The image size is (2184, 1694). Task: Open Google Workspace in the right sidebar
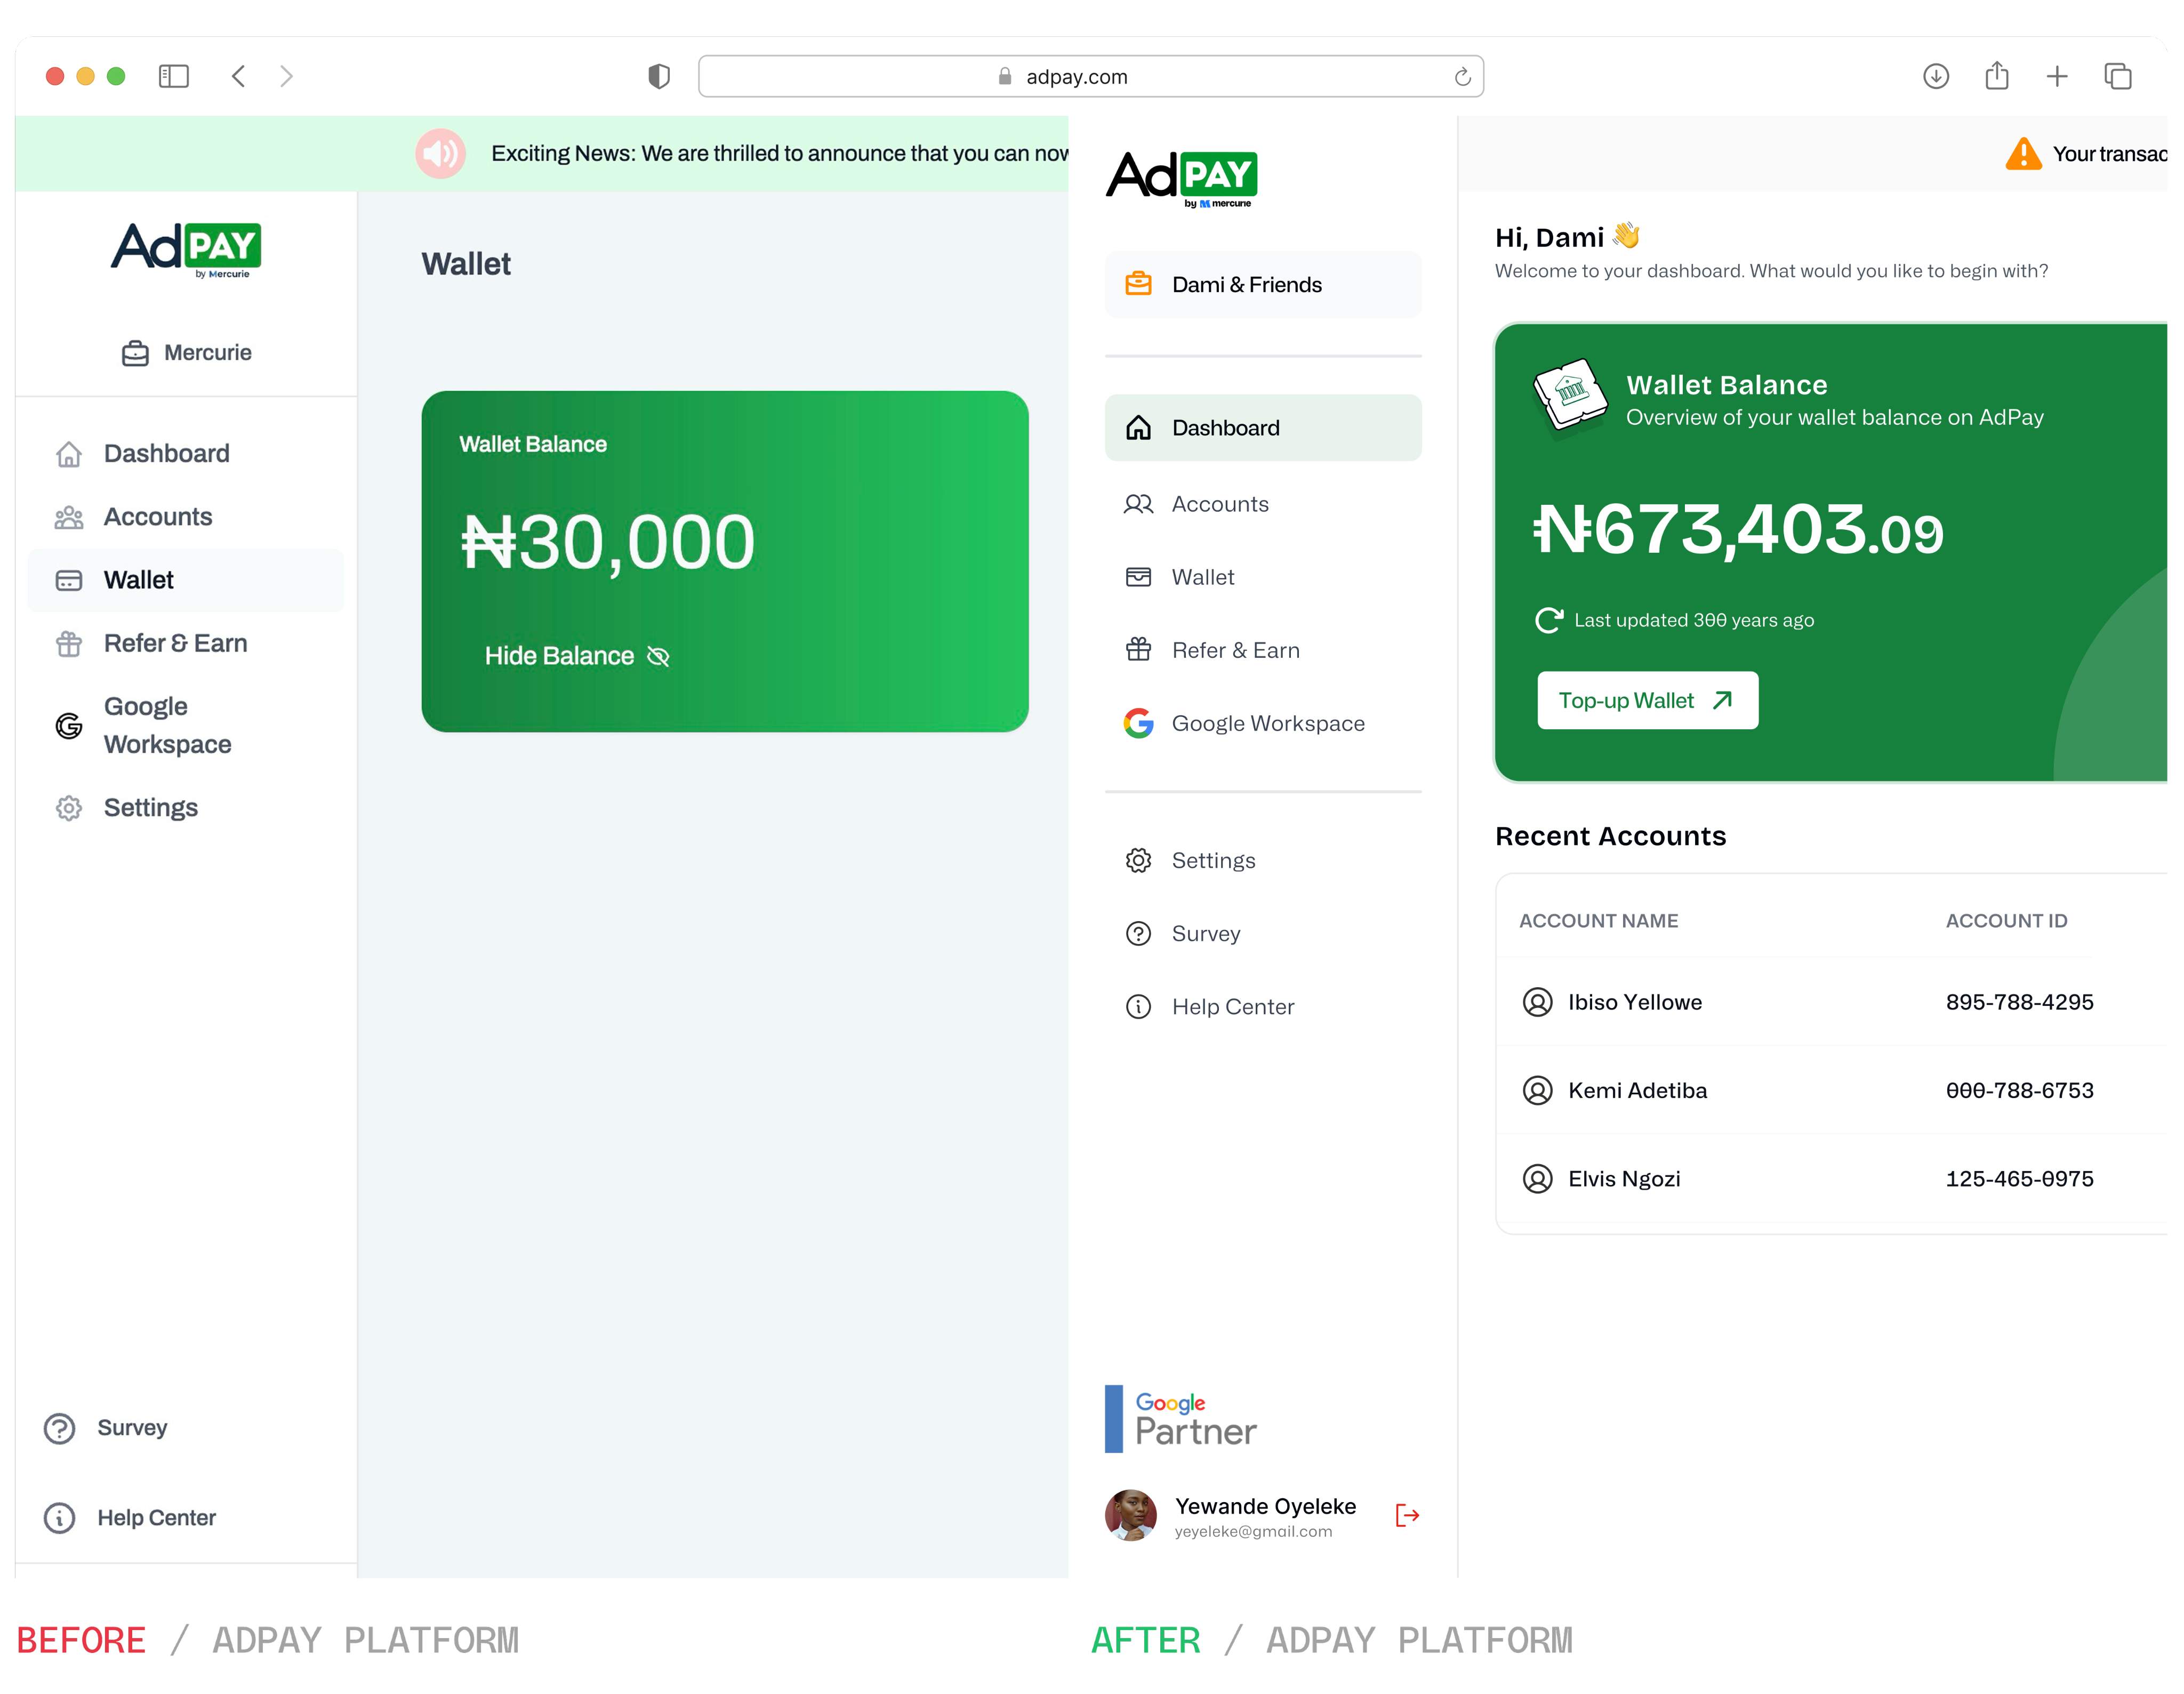pyautogui.click(x=1267, y=723)
